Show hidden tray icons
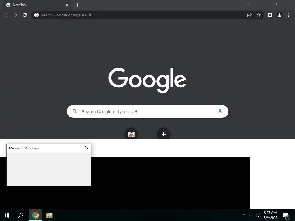 tap(244, 215)
